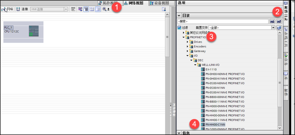This screenshot has width=295, height=135.
Task: Click the search downward icon
Action: click(272, 22)
